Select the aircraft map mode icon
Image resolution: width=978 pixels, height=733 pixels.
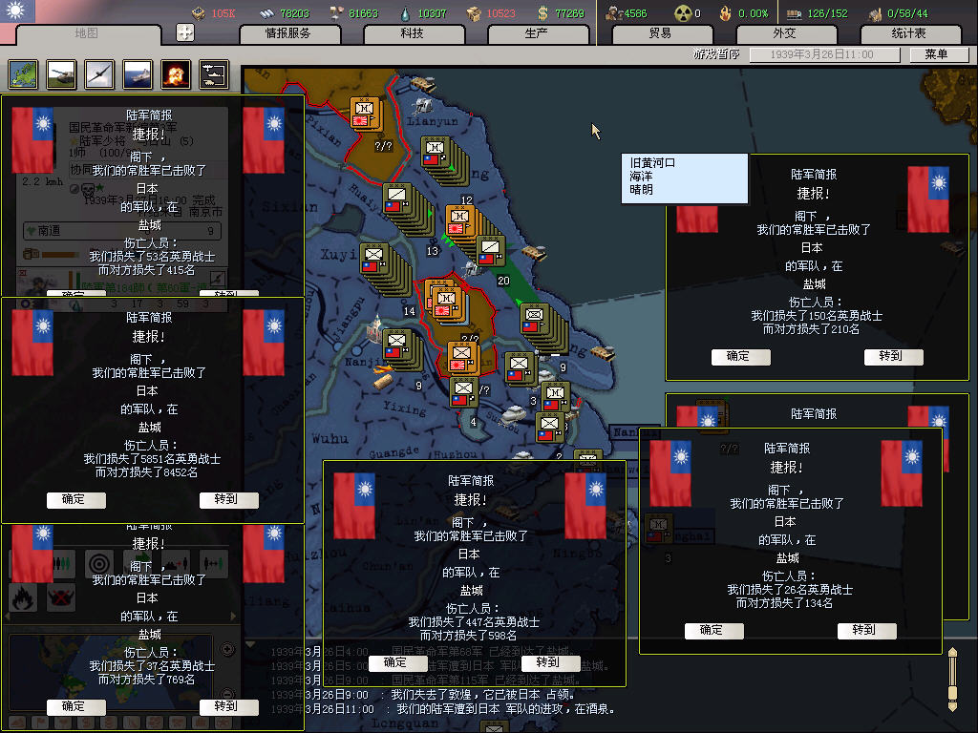99,74
